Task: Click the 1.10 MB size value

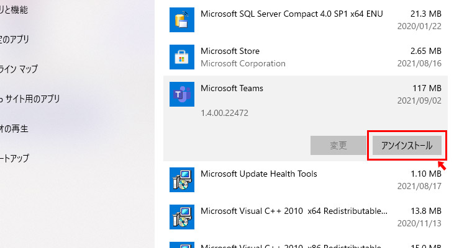Action: coord(426,174)
